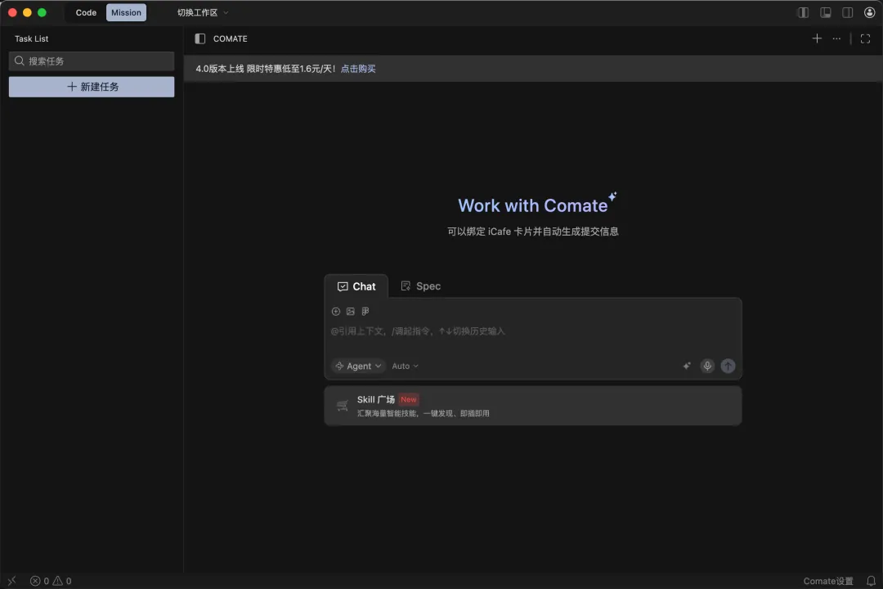
Task: Click the plus icon in the COMATE header
Action: pyautogui.click(x=817, y=38)
